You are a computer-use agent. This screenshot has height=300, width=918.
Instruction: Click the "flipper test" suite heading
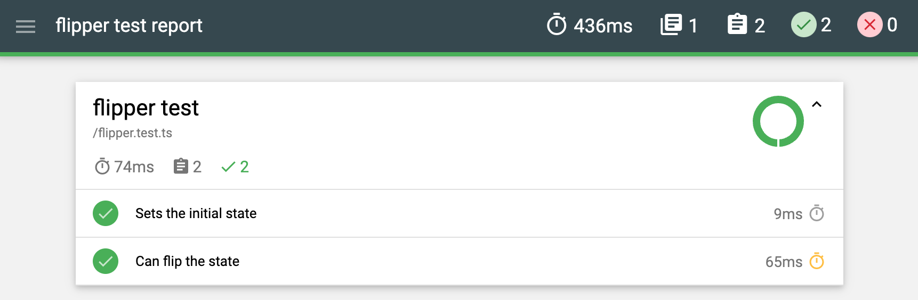click(x=146, y=108)
